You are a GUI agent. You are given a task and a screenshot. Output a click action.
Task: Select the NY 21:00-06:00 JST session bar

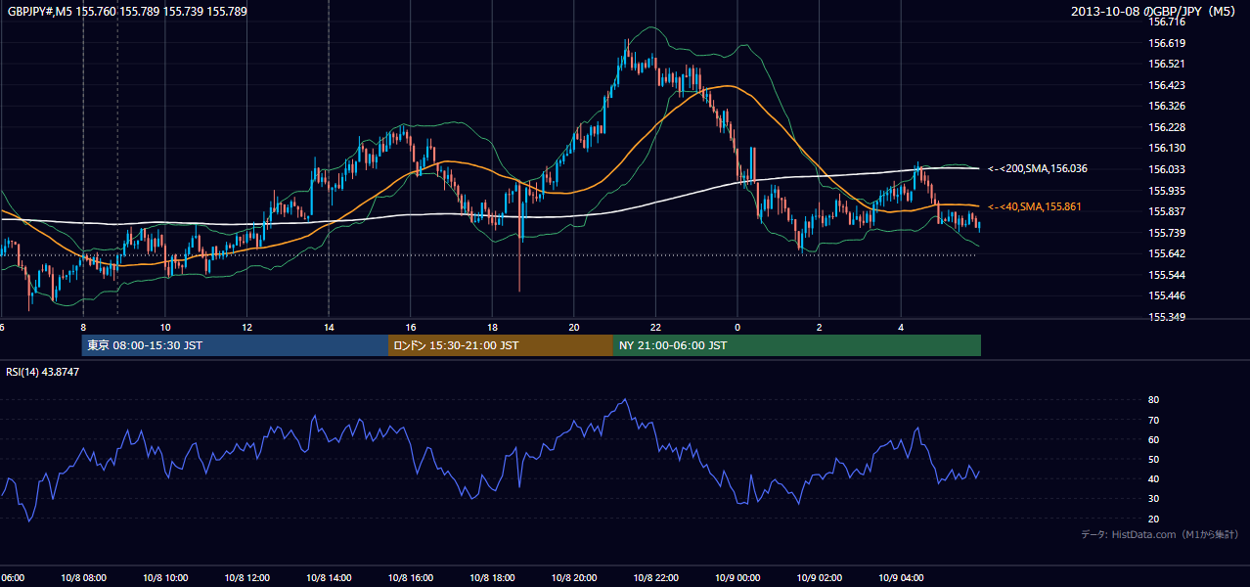click(797, 345)
